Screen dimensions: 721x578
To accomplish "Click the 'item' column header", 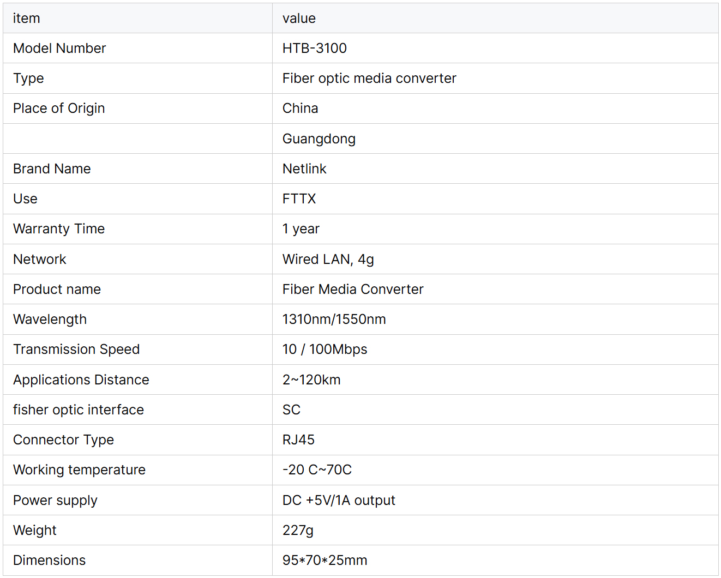I will tap(27, 19).
